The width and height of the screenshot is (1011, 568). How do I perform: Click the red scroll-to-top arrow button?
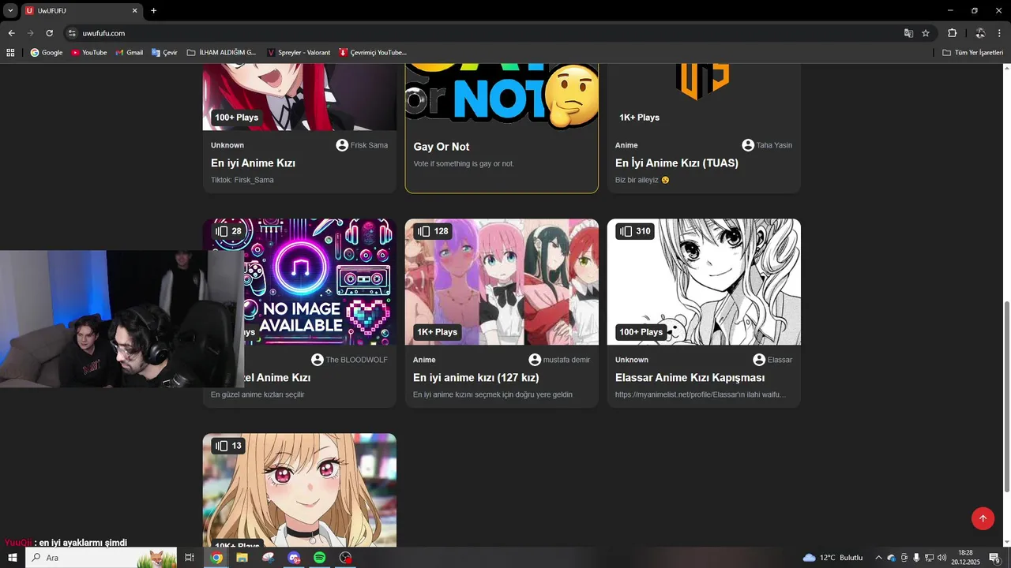click(983, 518)
